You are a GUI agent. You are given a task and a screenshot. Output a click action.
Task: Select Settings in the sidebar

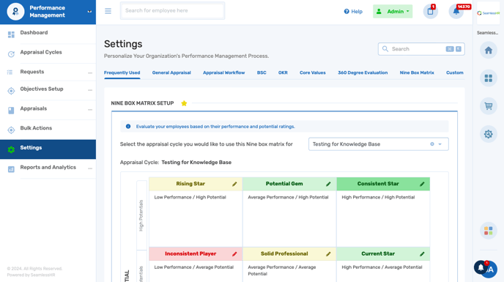[48, 149]
